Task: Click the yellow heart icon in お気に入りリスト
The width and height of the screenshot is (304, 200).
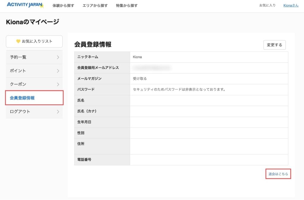Action: 18,41
